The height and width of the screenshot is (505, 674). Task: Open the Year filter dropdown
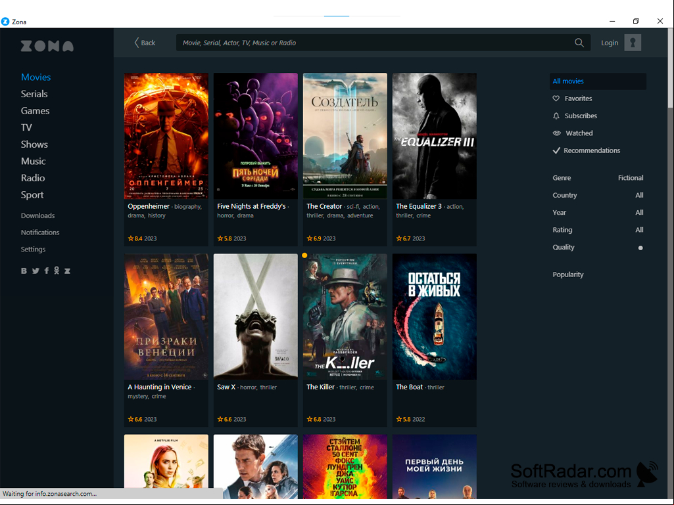point(598,213)
